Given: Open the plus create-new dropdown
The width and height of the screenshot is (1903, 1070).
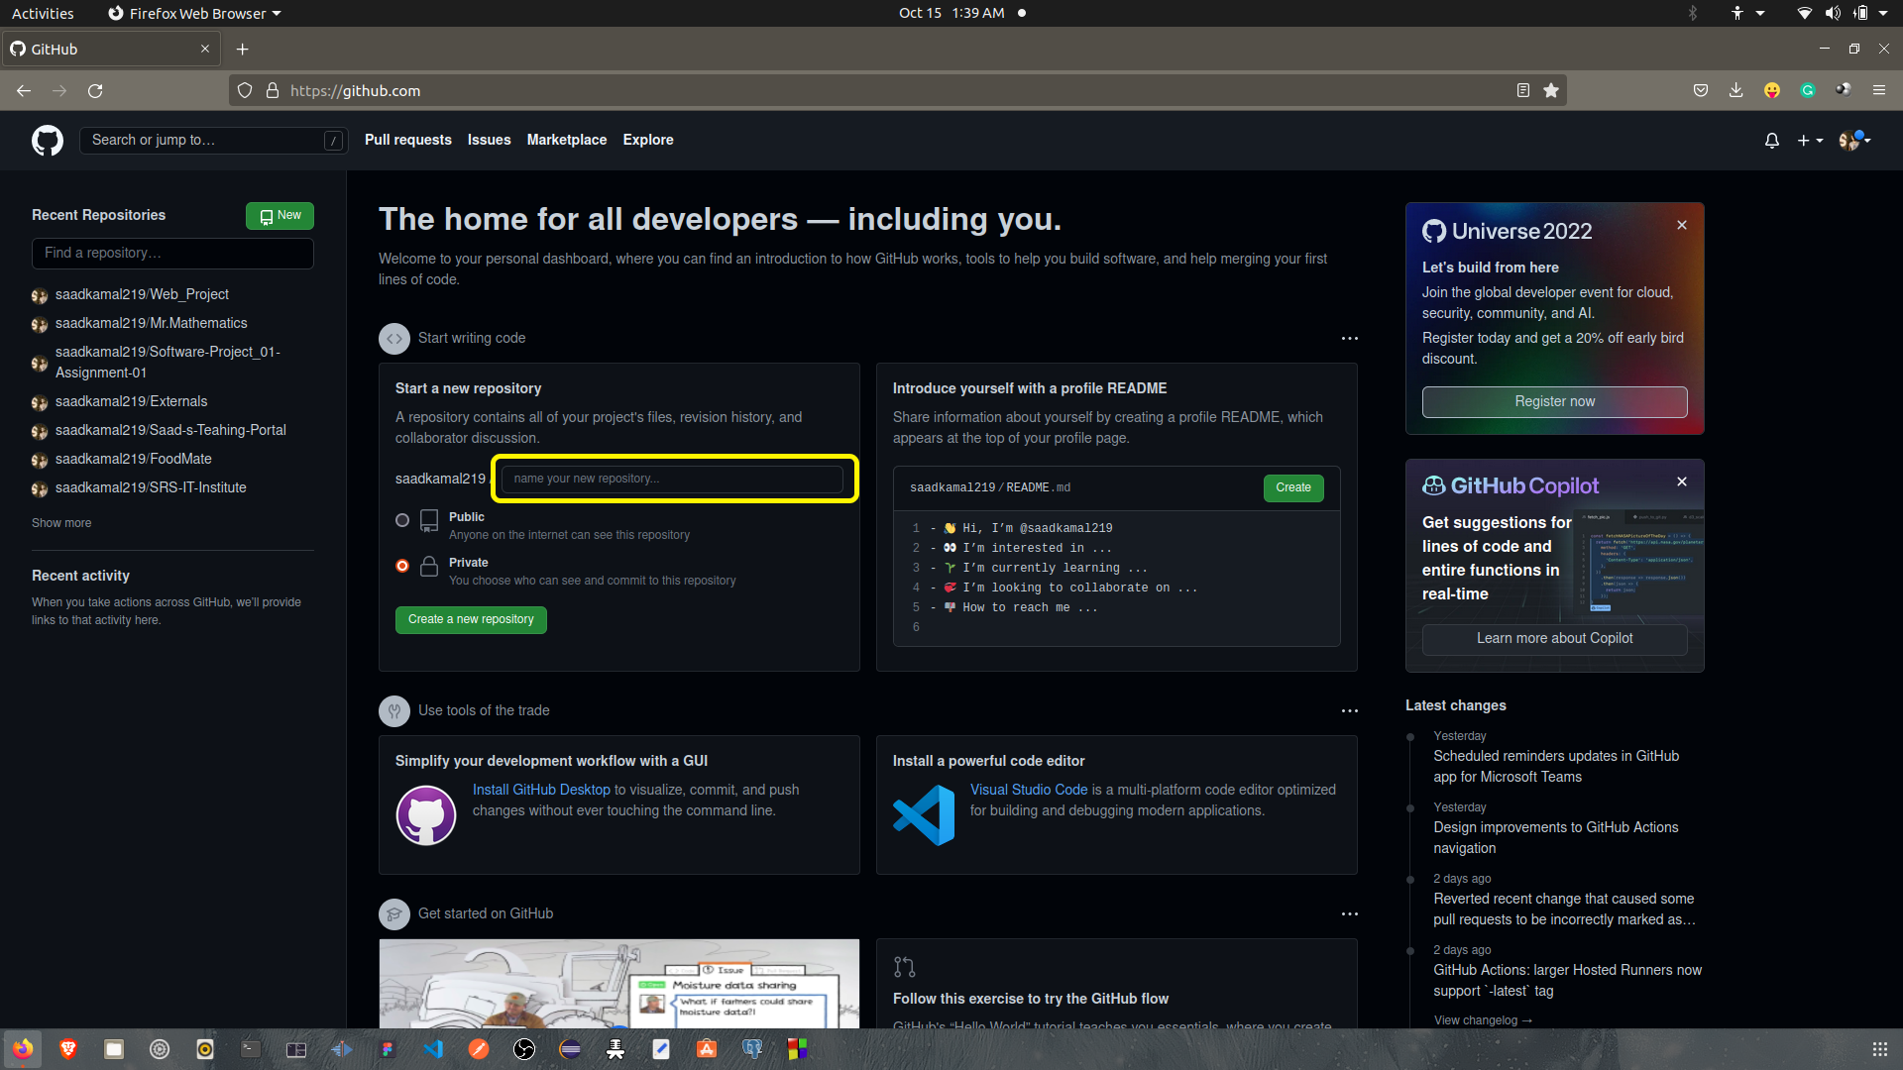Looking at the screenshot, I should pos(1809,141).
